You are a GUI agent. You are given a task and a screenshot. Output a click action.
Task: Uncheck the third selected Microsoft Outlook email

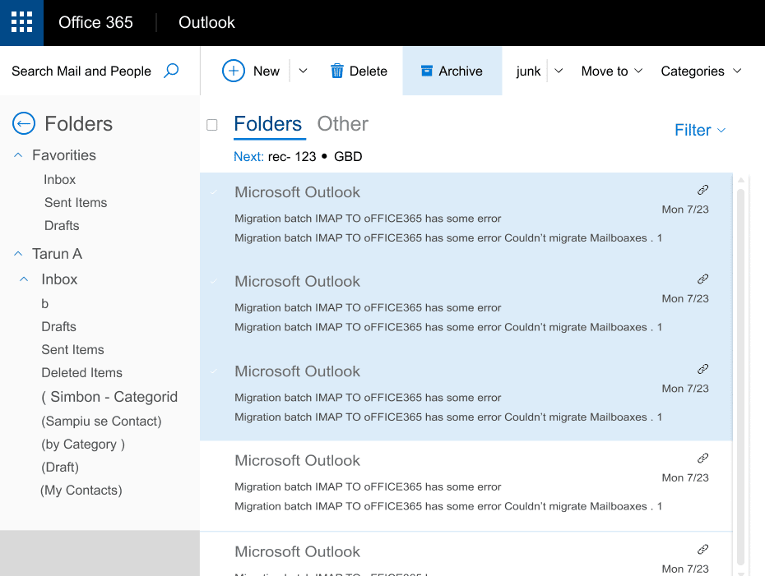coord(215,371)
